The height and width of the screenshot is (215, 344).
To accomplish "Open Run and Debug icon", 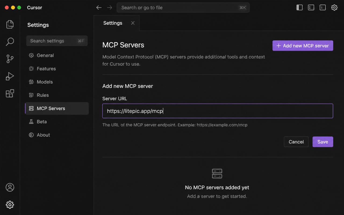I will click(x=10, y=76).
